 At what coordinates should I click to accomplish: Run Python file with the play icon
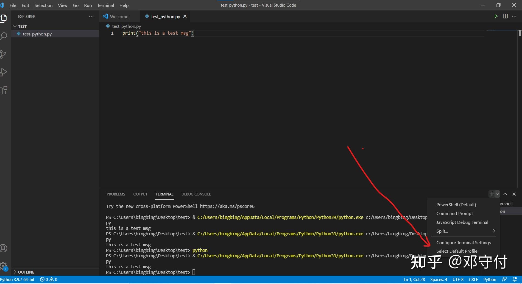pos(496,16)
